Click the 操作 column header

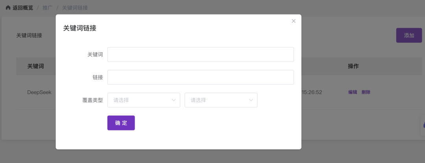point(353,66)
